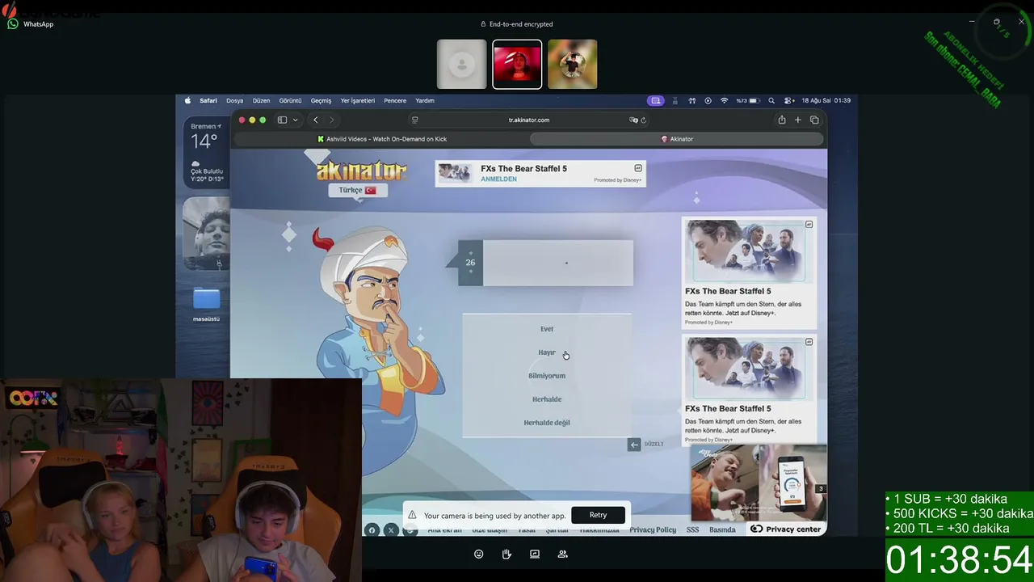Click the Akinator logo
This screenshot has width=1034, height=582.
coord(361,171)
